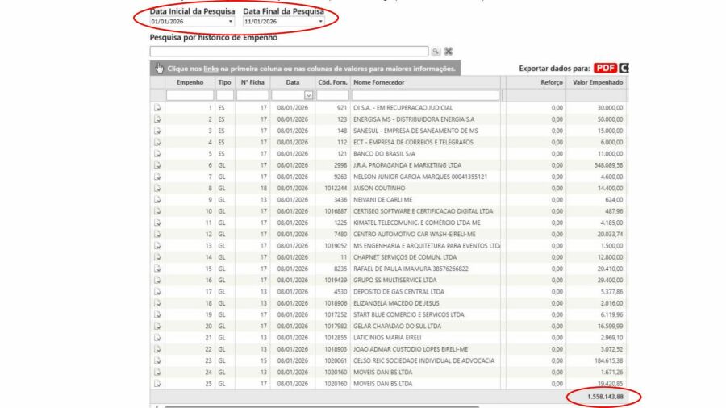726x408 pixels.
Task: Open document icon for empenho 1 row
Action: tap(157, 108)
